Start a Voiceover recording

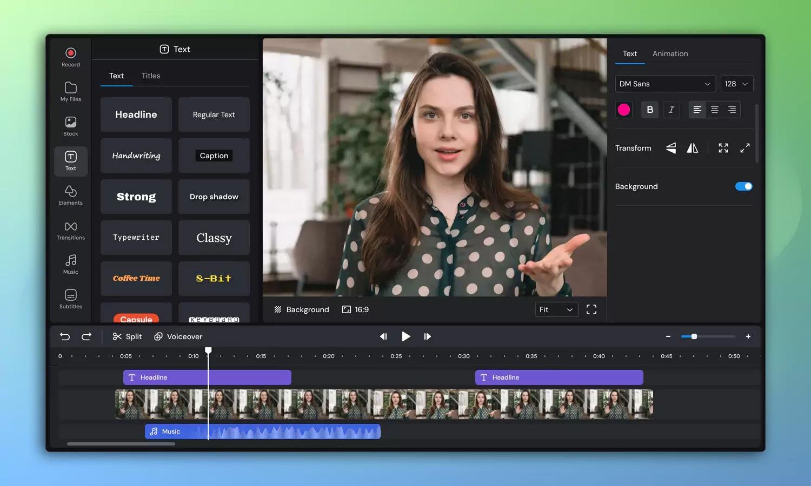[x=178, y=336]
